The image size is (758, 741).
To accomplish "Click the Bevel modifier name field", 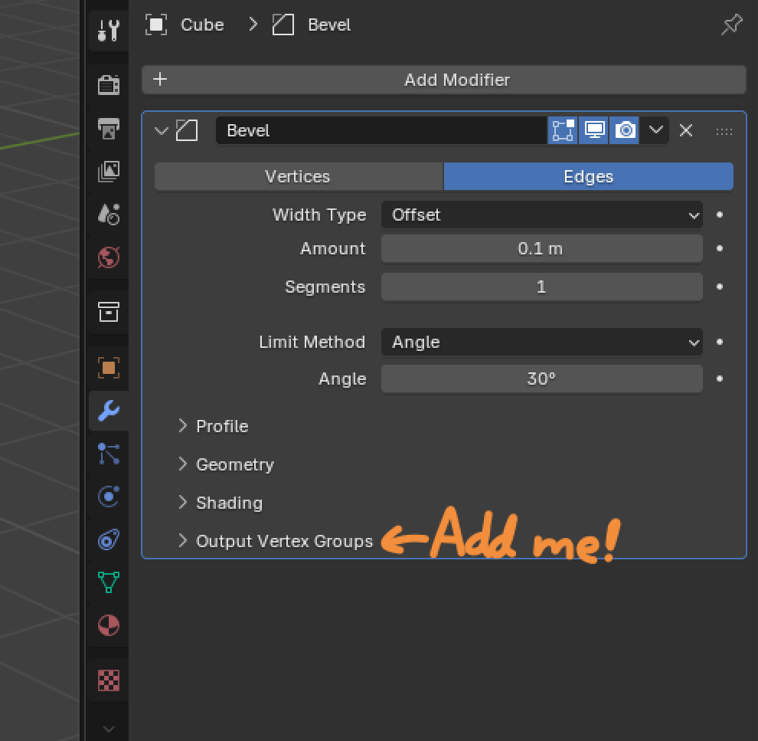I will click(381, 130).
